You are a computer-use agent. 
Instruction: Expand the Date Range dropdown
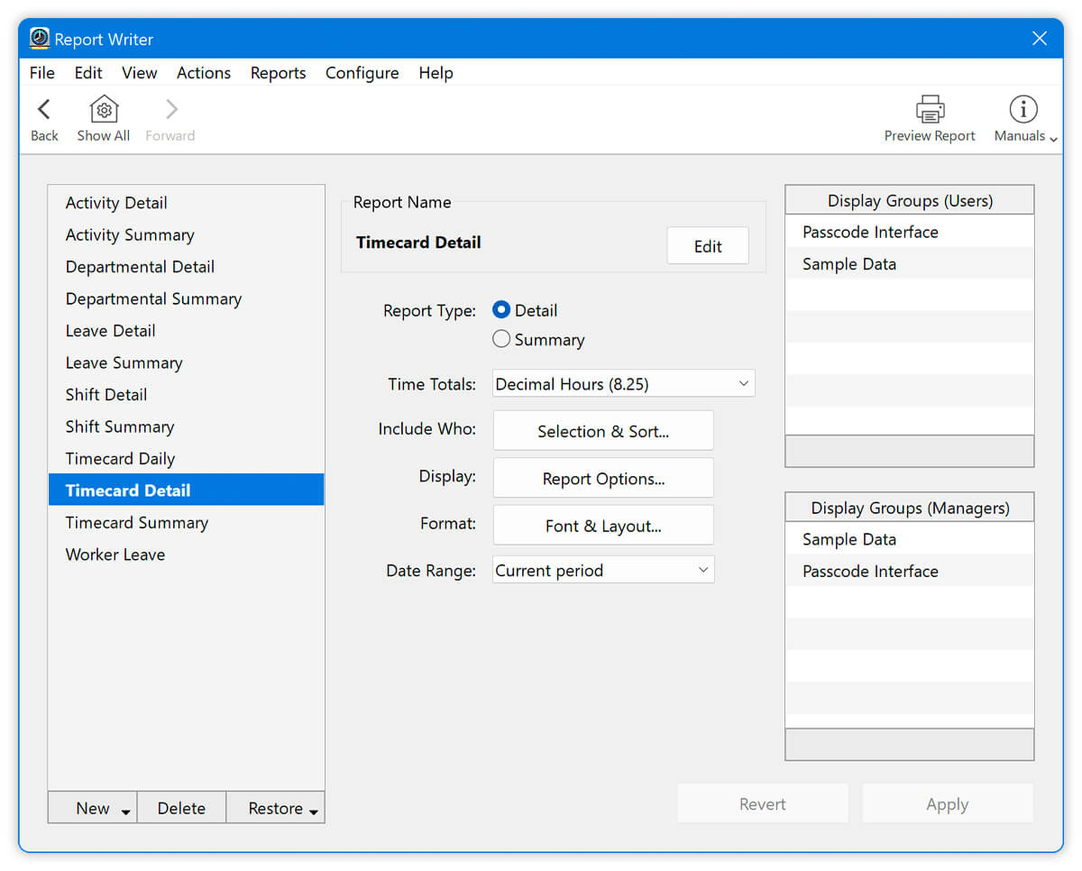[602, 569]
